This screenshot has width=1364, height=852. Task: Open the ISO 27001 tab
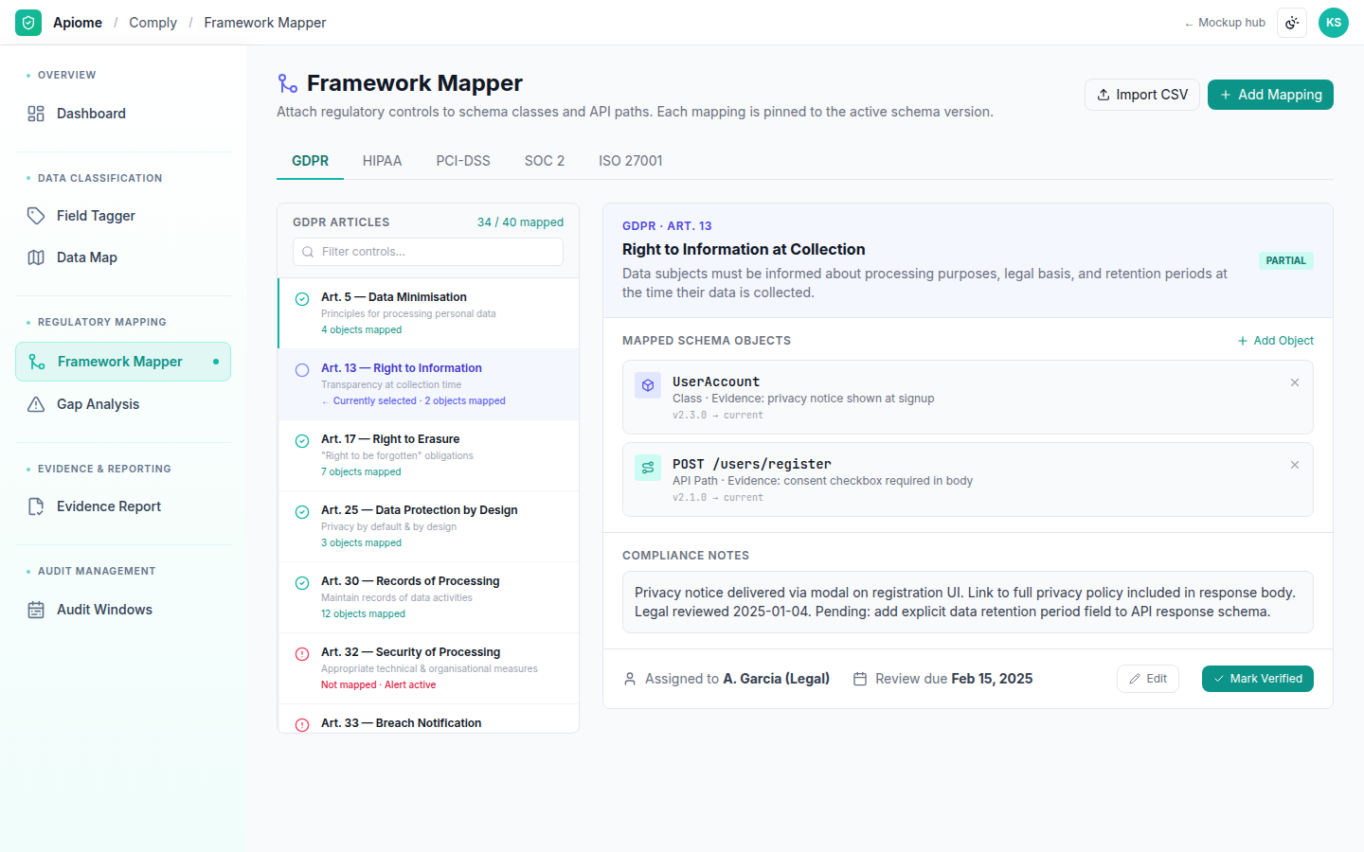[x=631, y=161]
